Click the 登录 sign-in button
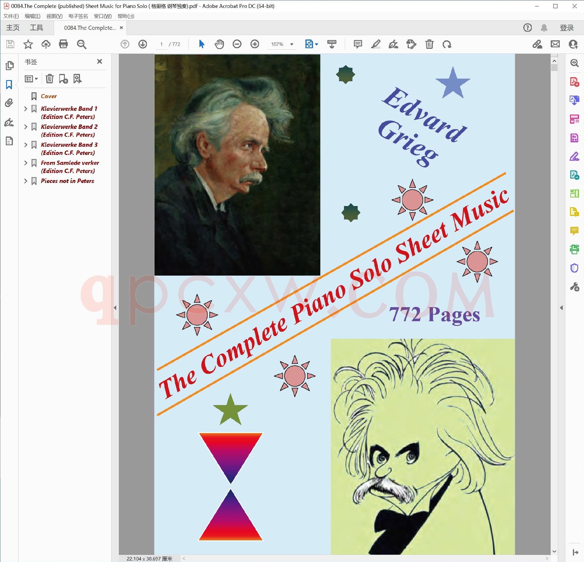Image resolution: width=584 pixels, height=562 pixels. tap(566, 28)
